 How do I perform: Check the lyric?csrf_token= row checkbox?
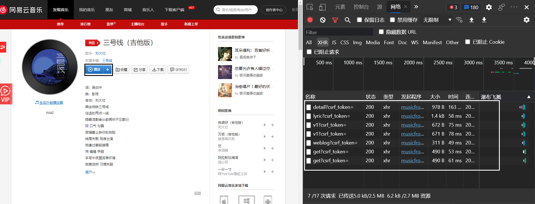309,116
